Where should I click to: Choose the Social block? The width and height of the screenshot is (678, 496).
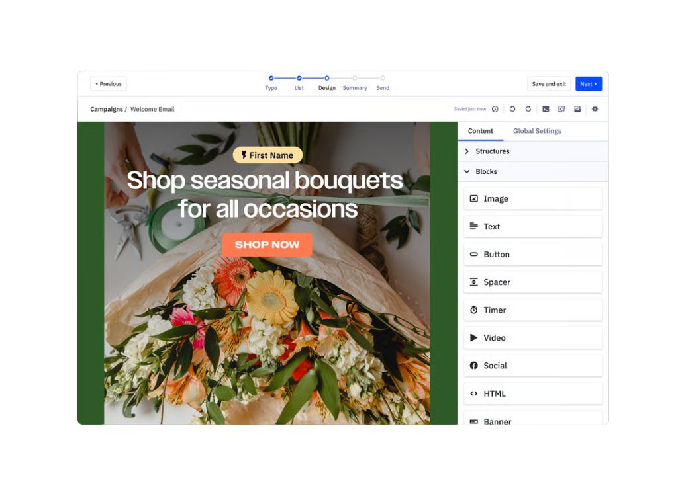coord(532,366)
